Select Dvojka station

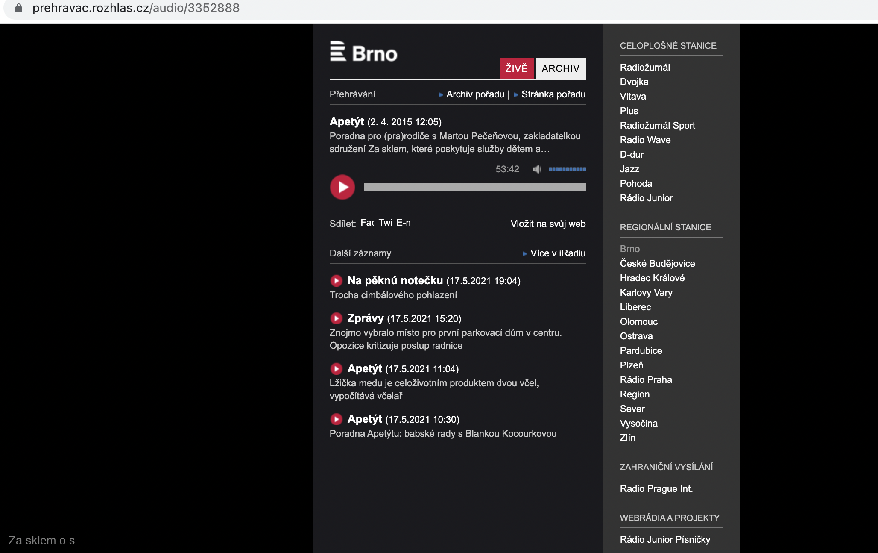coord(634,82)
